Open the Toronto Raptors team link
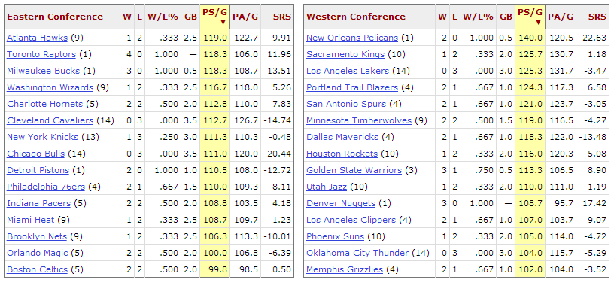 click(x=41, y=54)
